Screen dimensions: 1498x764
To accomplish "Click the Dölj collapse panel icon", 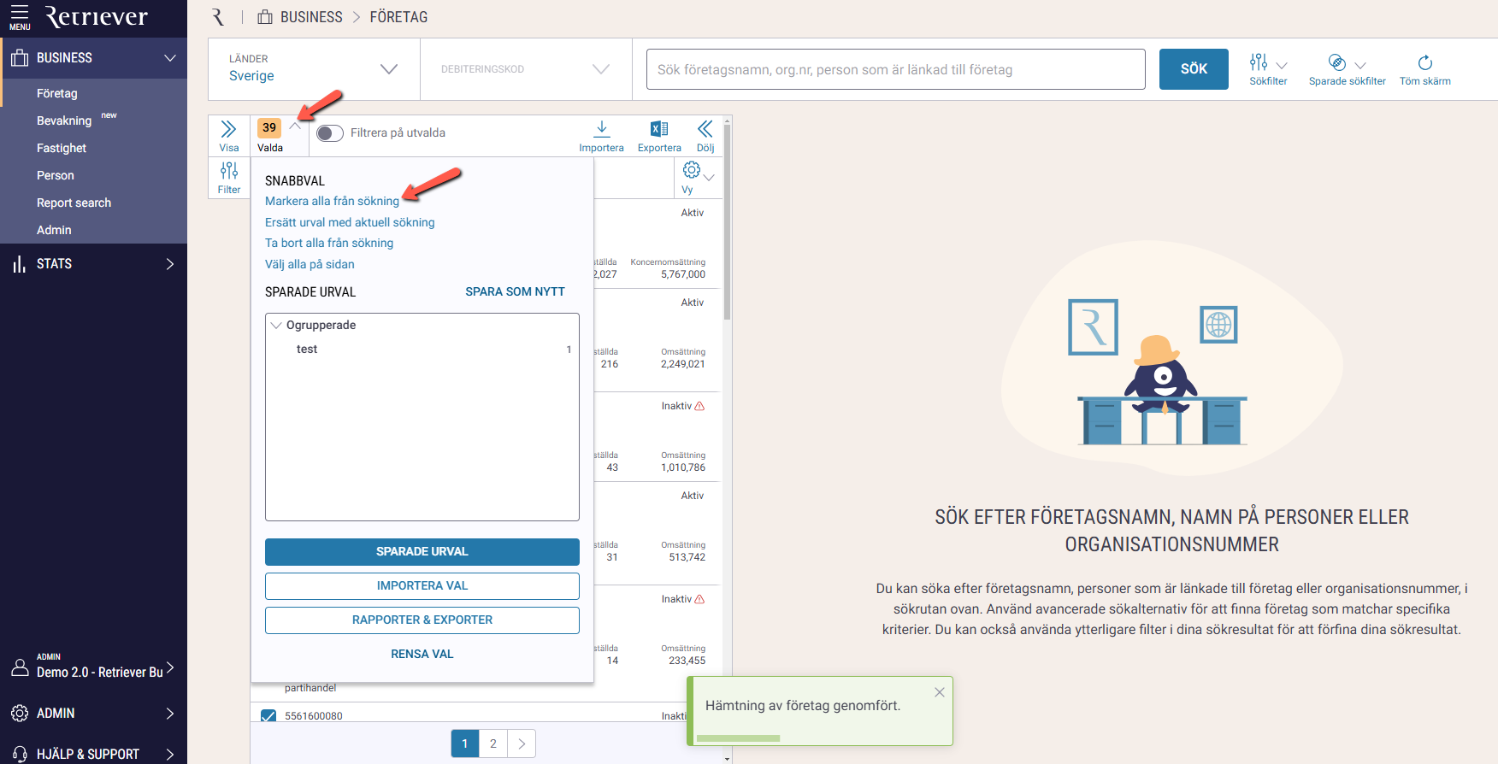I will pos(705,129).
